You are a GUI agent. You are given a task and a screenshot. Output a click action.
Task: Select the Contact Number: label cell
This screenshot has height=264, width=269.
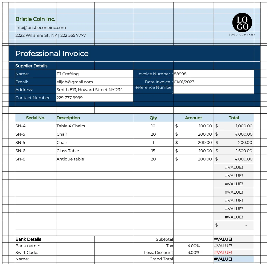(x=35, y=98)
